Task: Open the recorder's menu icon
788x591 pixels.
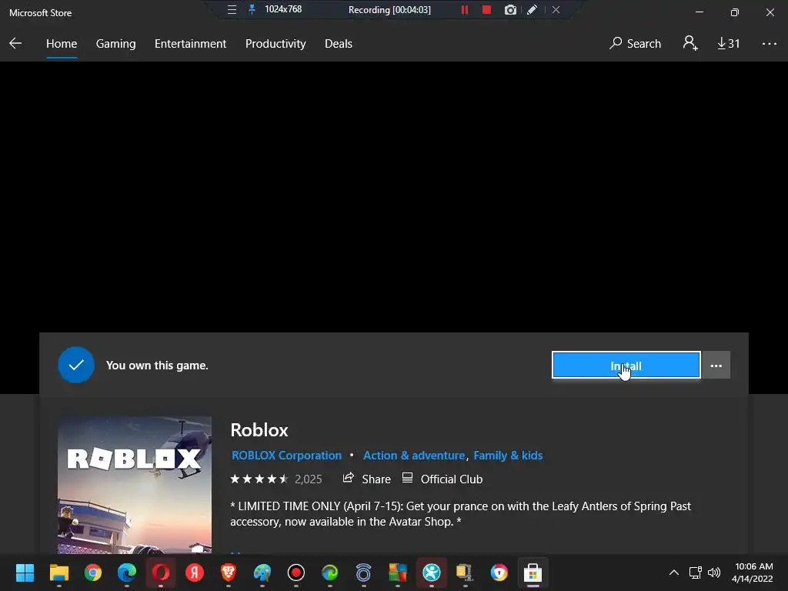Action: click(232, 9)
